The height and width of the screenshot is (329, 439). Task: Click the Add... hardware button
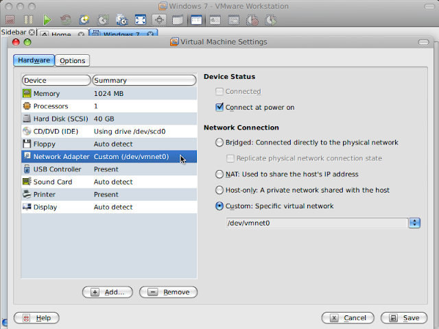(x=108, y=292)
